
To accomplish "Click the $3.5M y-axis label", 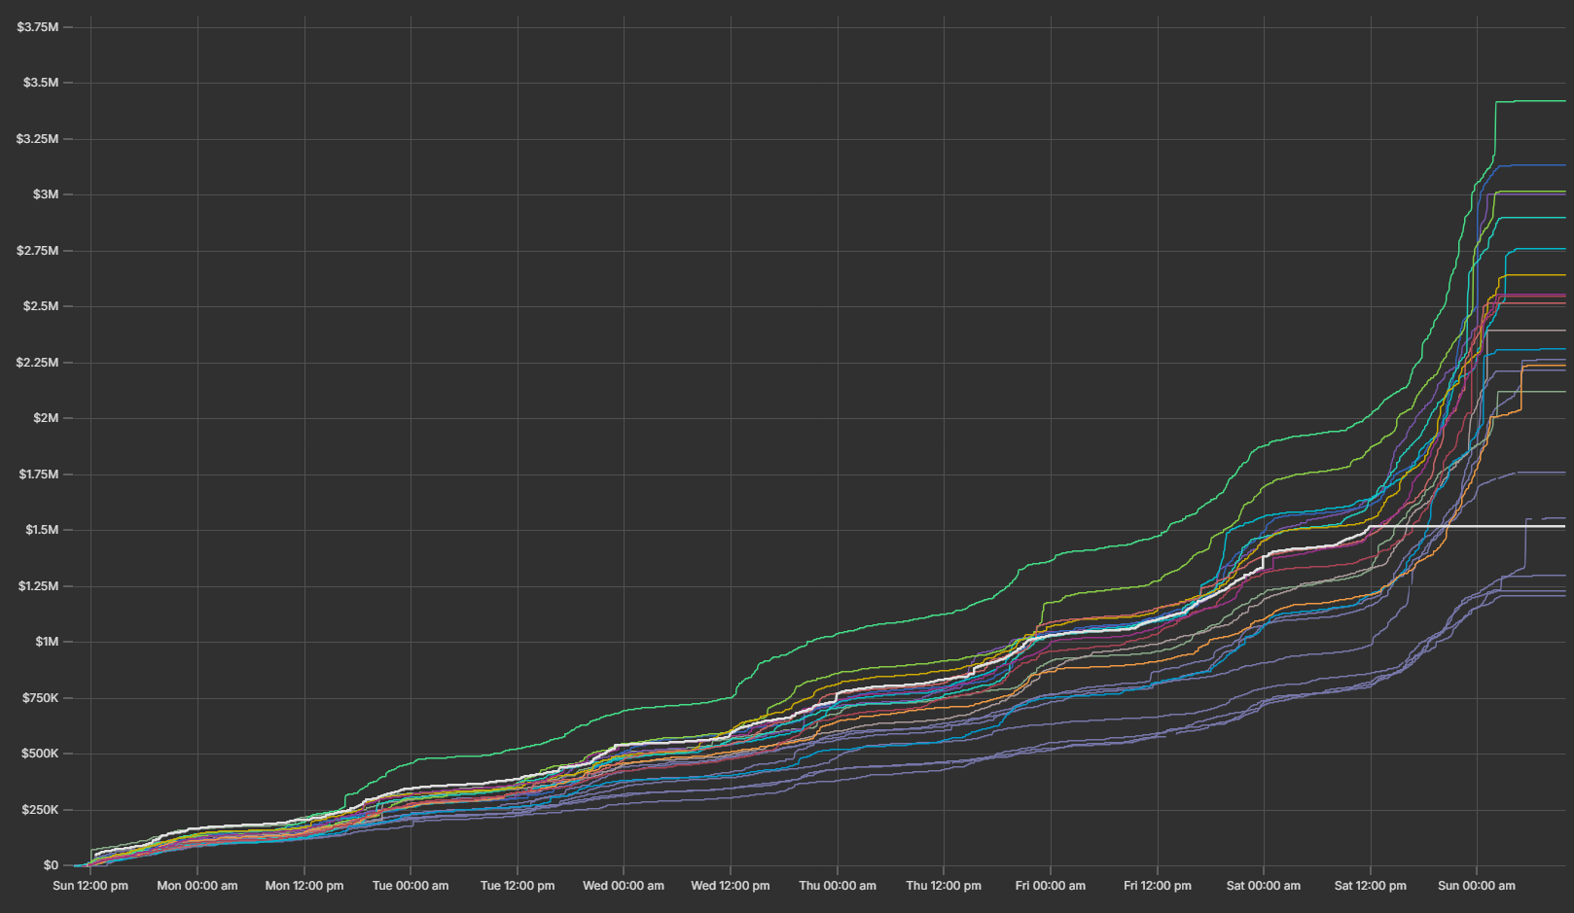I will (x=41, y=83).
